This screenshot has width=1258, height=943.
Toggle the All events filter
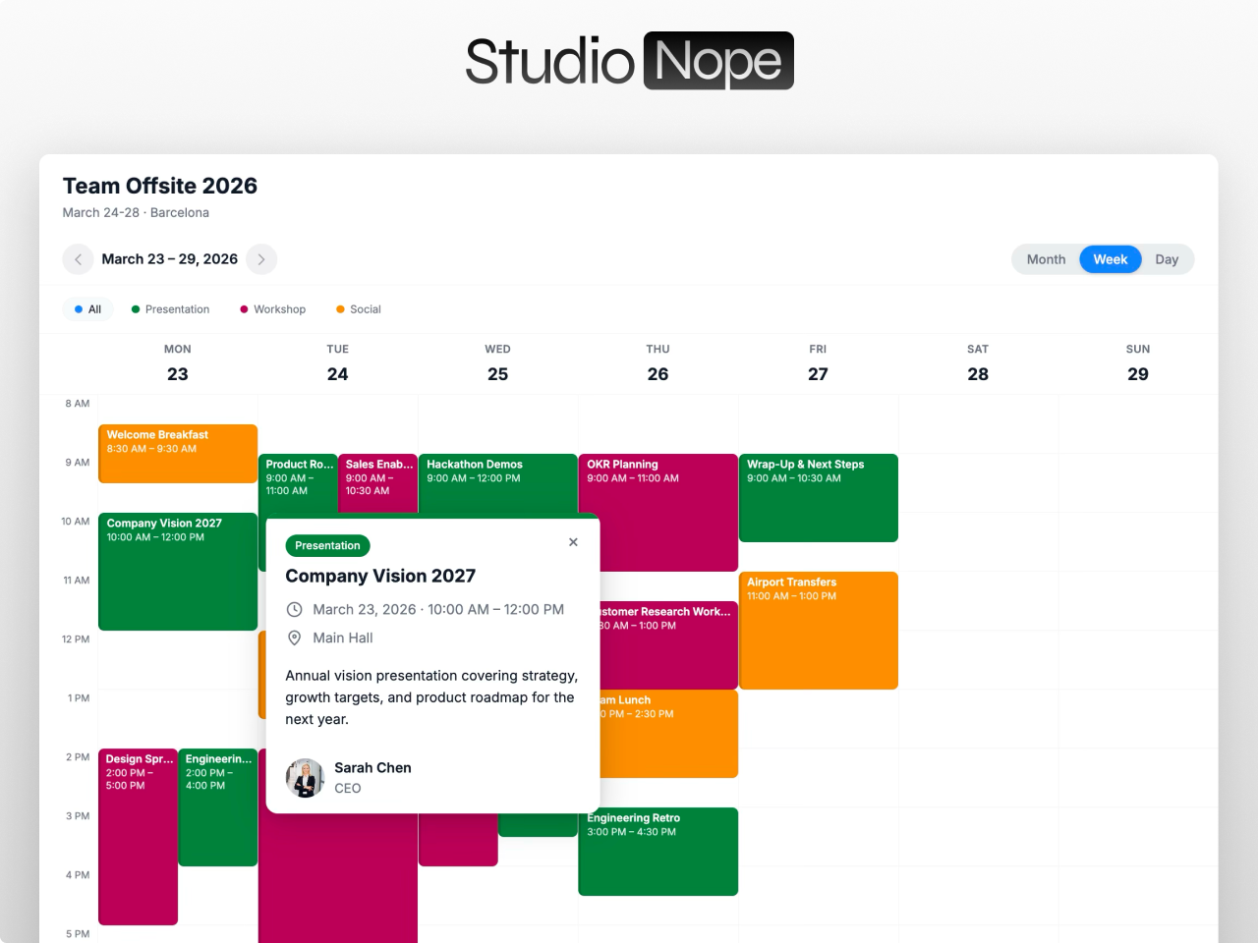tap(87, 308)
